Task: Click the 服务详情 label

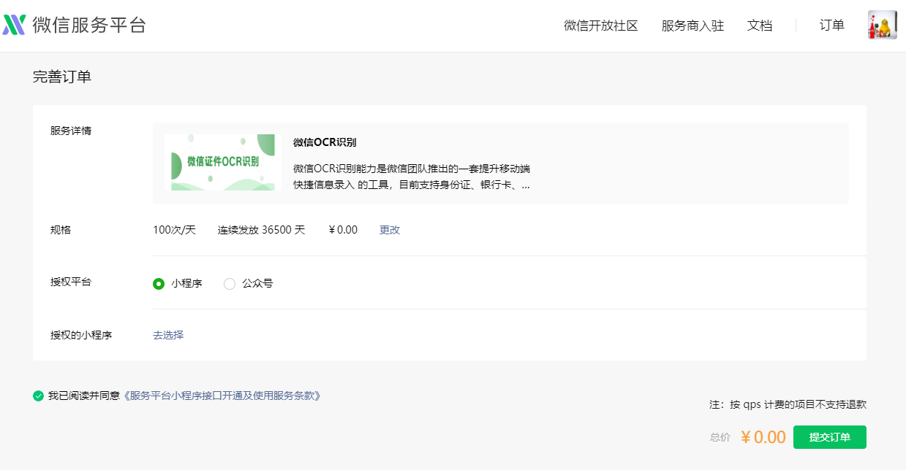Action: (x=71, y=131)
